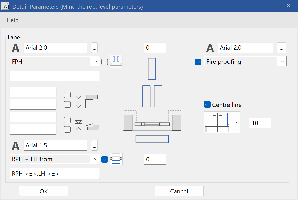Check the second checkbox beside the lower level symbol
The height and width of the screenshot is (200, 298).
(67, 104)
